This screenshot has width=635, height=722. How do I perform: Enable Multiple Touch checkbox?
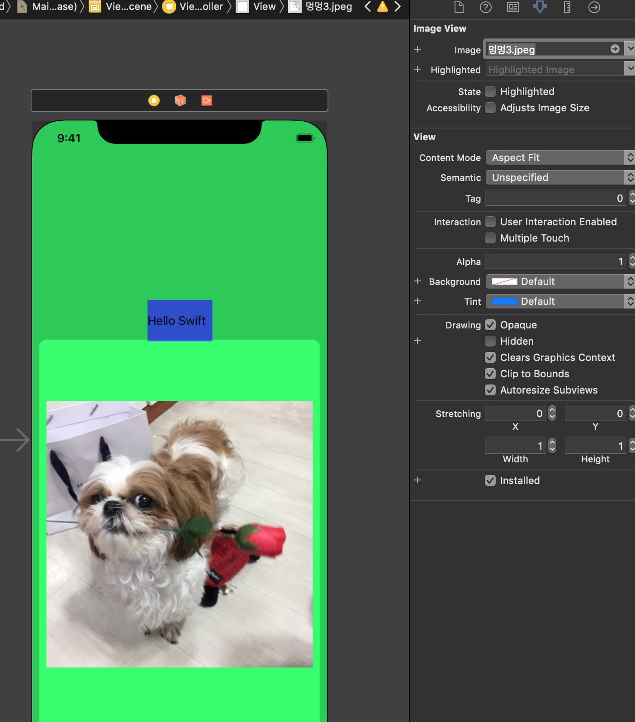pos(490,238)
